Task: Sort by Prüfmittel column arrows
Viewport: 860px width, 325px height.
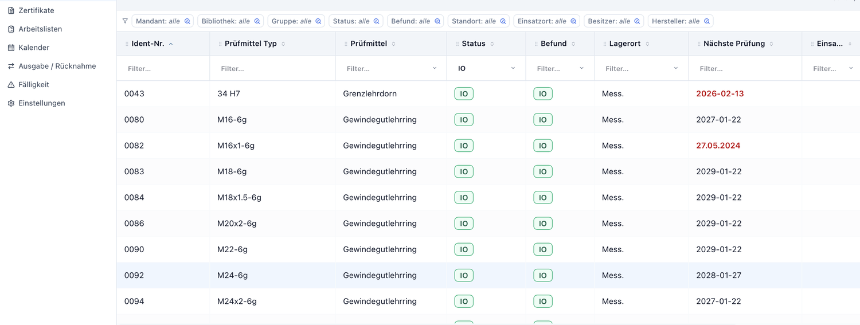Action: (393, 44)
